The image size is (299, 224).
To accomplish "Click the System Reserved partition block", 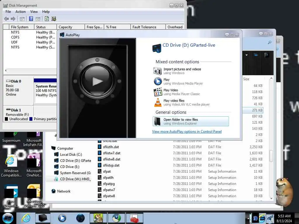I will [45, 91].
